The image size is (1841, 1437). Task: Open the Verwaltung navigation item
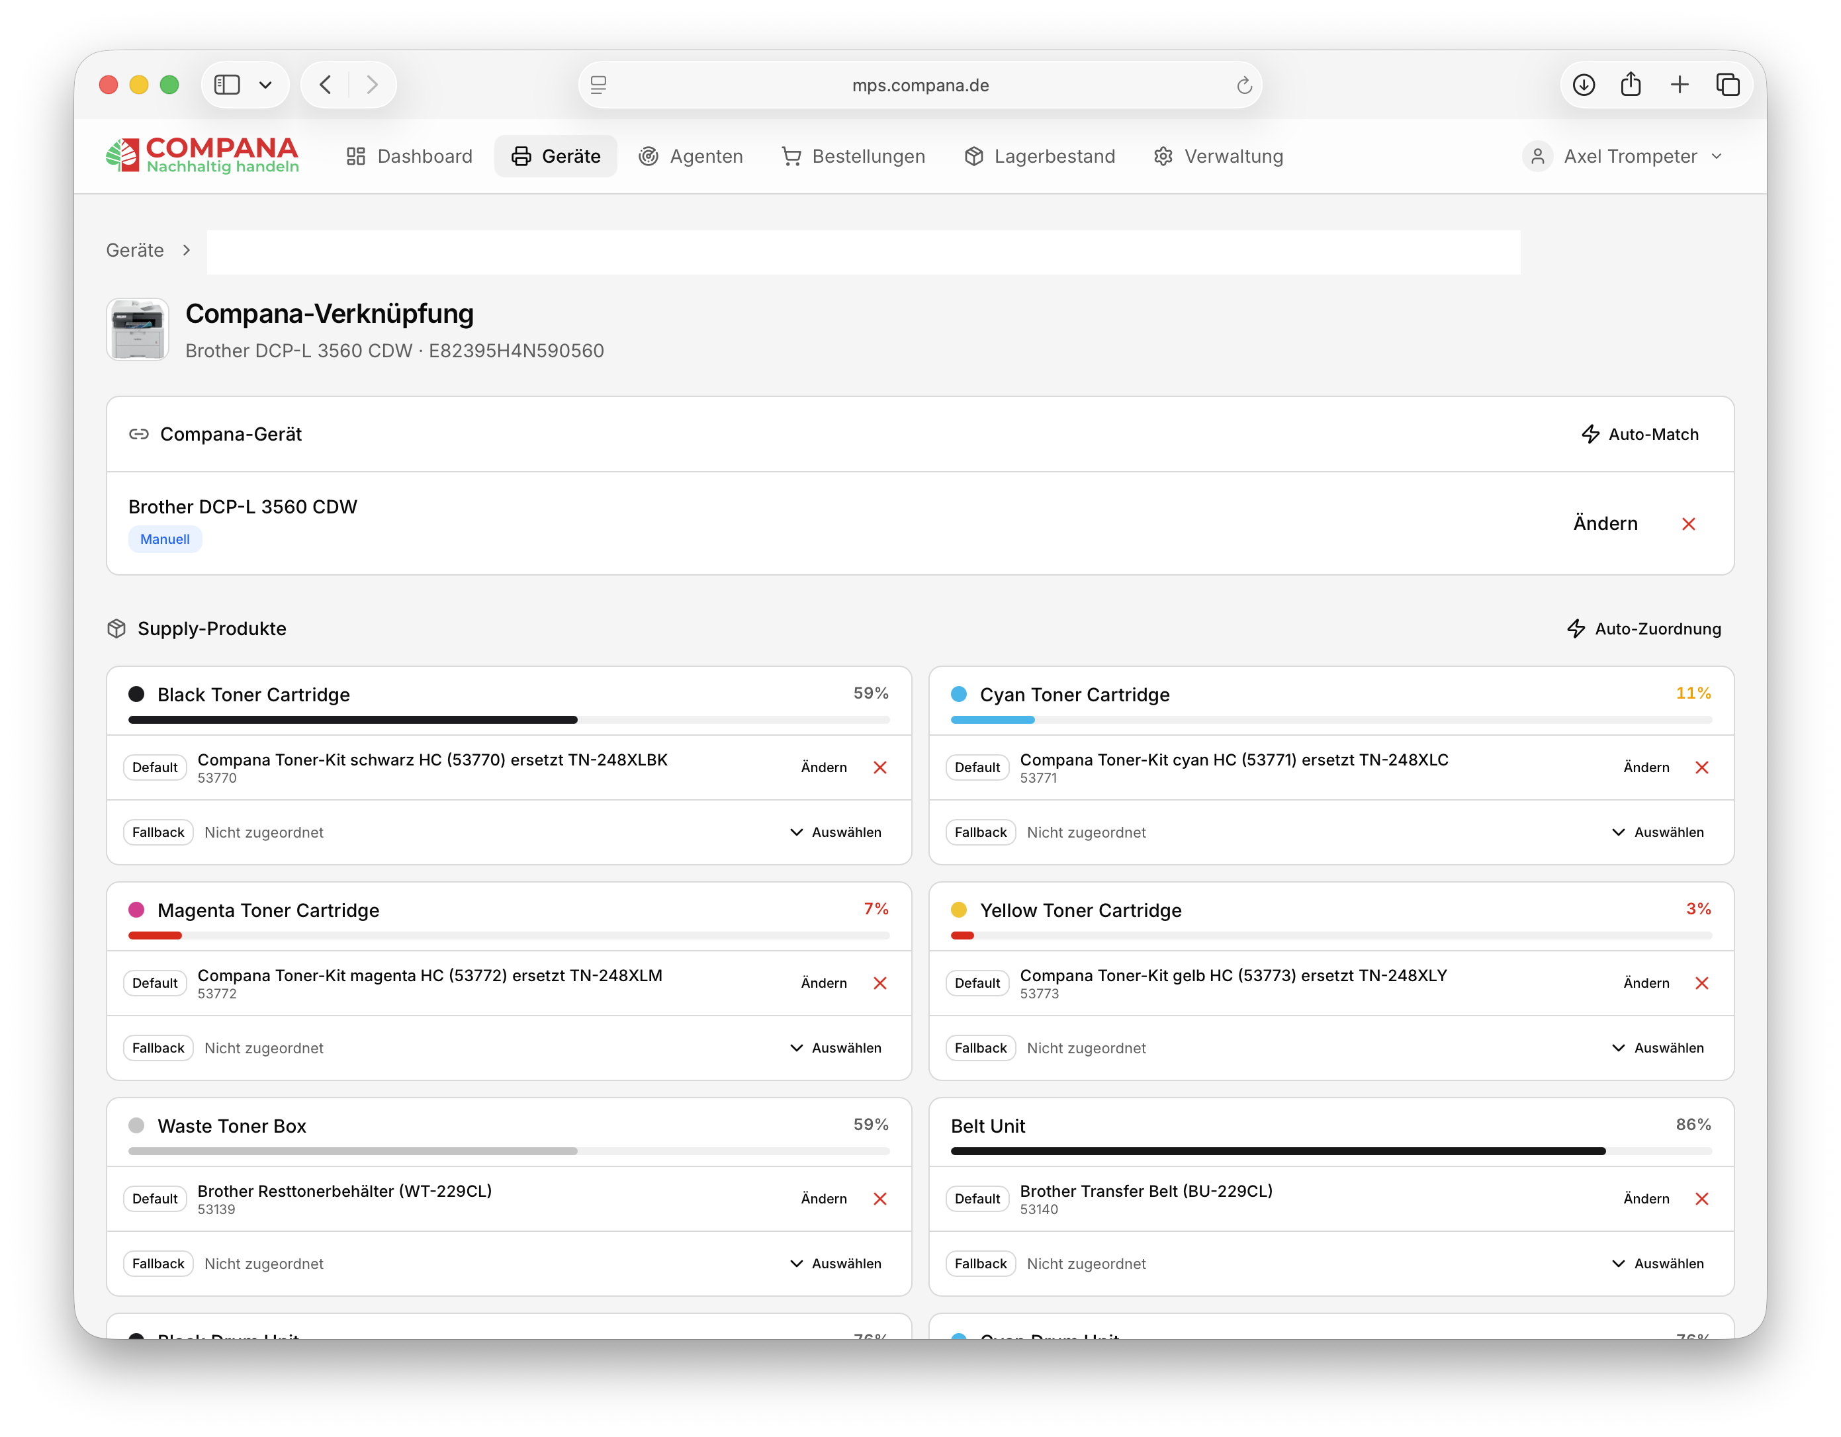pyautogui.click(x=1218, y=156)
